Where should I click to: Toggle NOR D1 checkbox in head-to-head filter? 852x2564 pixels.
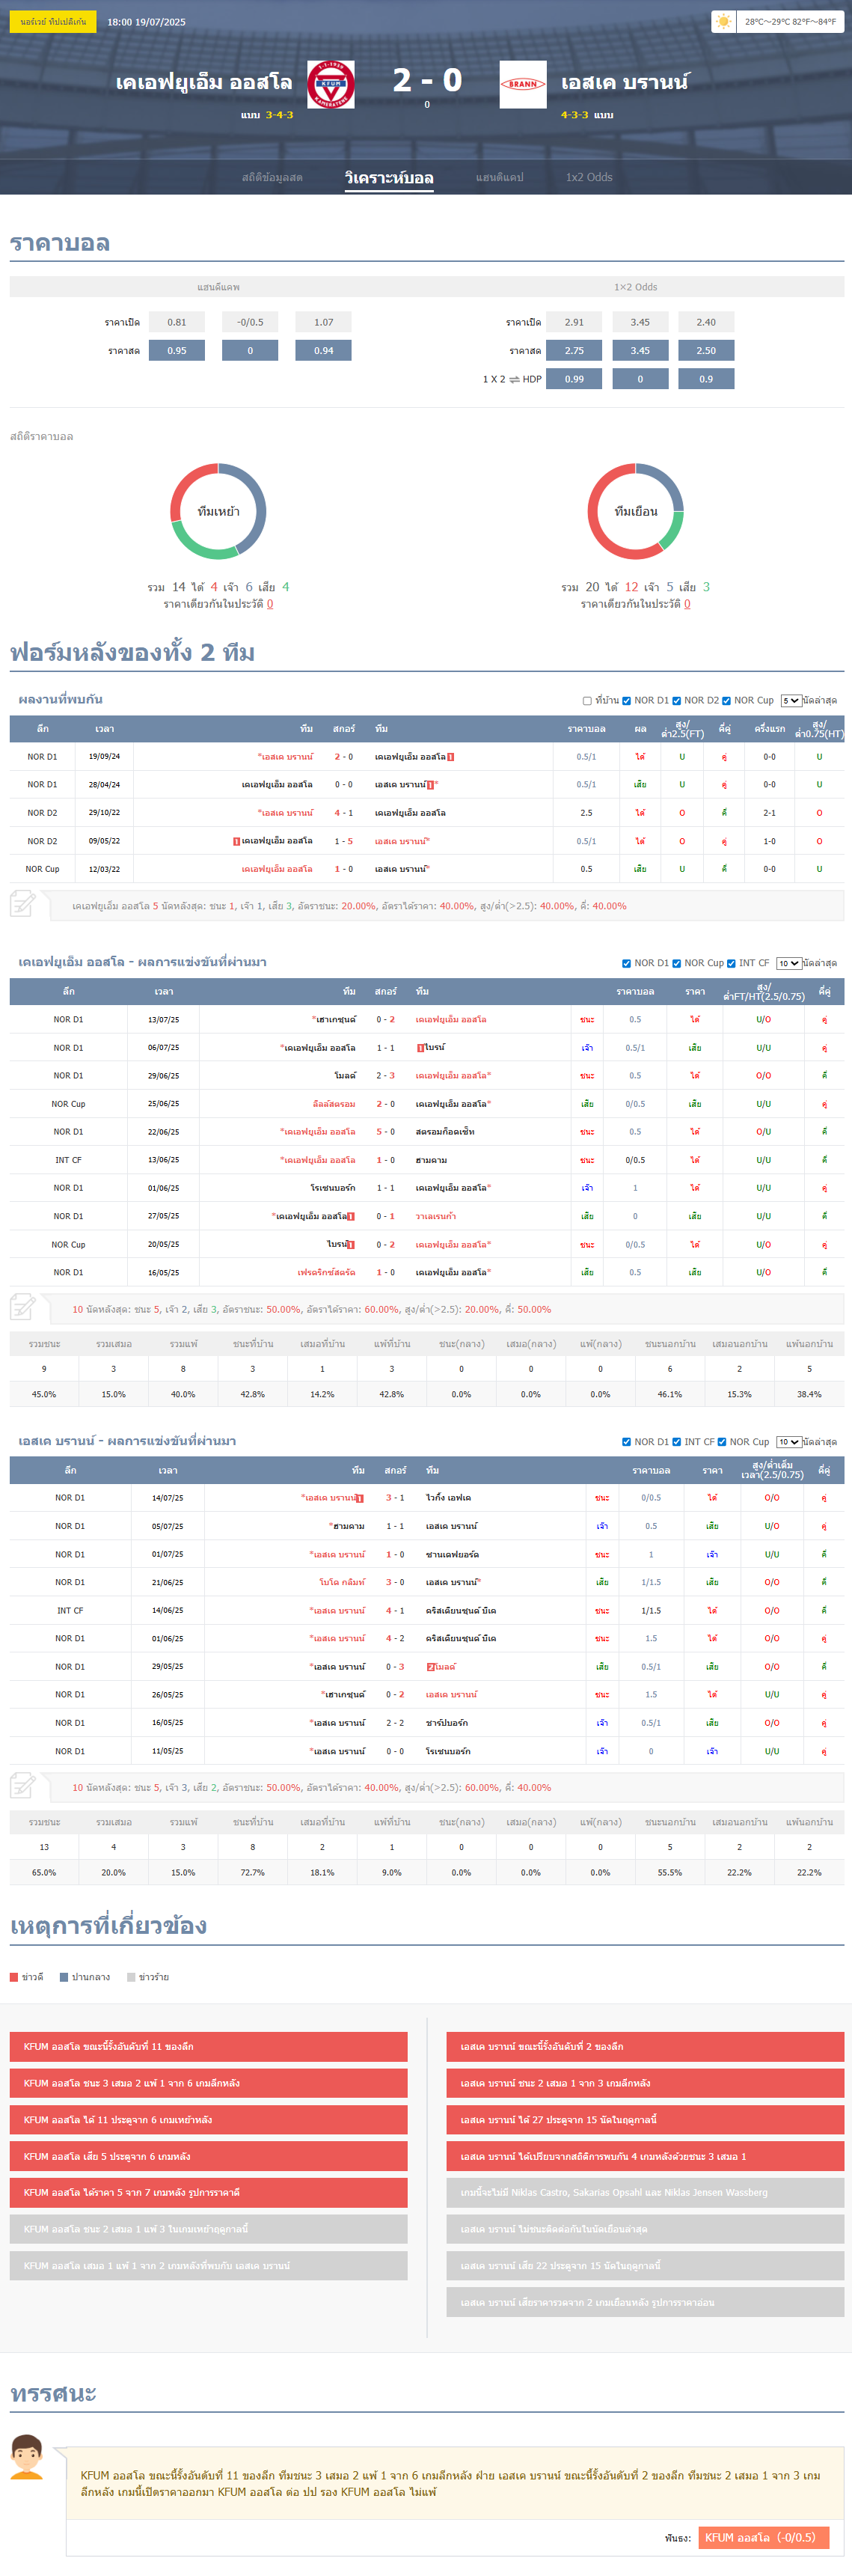pos(626,700)
